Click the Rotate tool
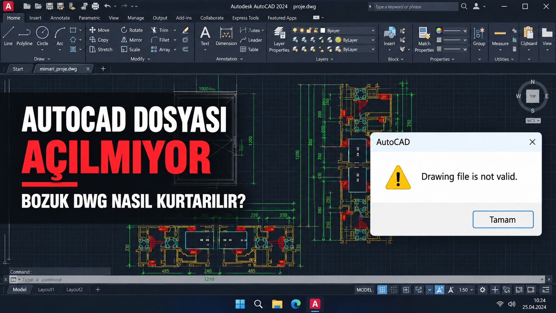This screenshot has width=556, height=313. (132, 30)
